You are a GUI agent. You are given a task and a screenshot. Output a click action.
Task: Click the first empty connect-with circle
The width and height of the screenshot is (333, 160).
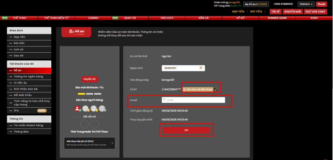click(85, 124)
